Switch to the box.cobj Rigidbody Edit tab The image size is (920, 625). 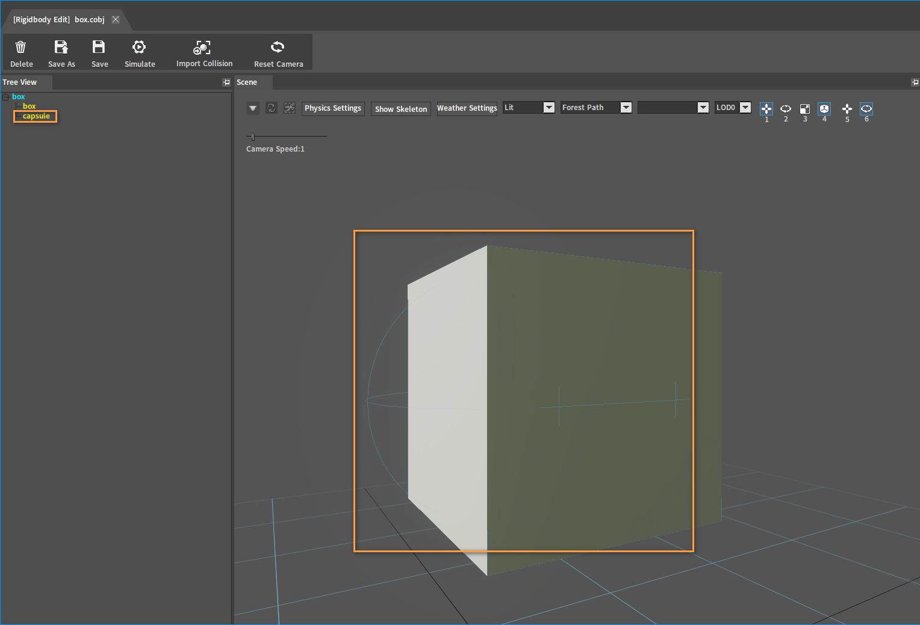click(x=59, y=20)
